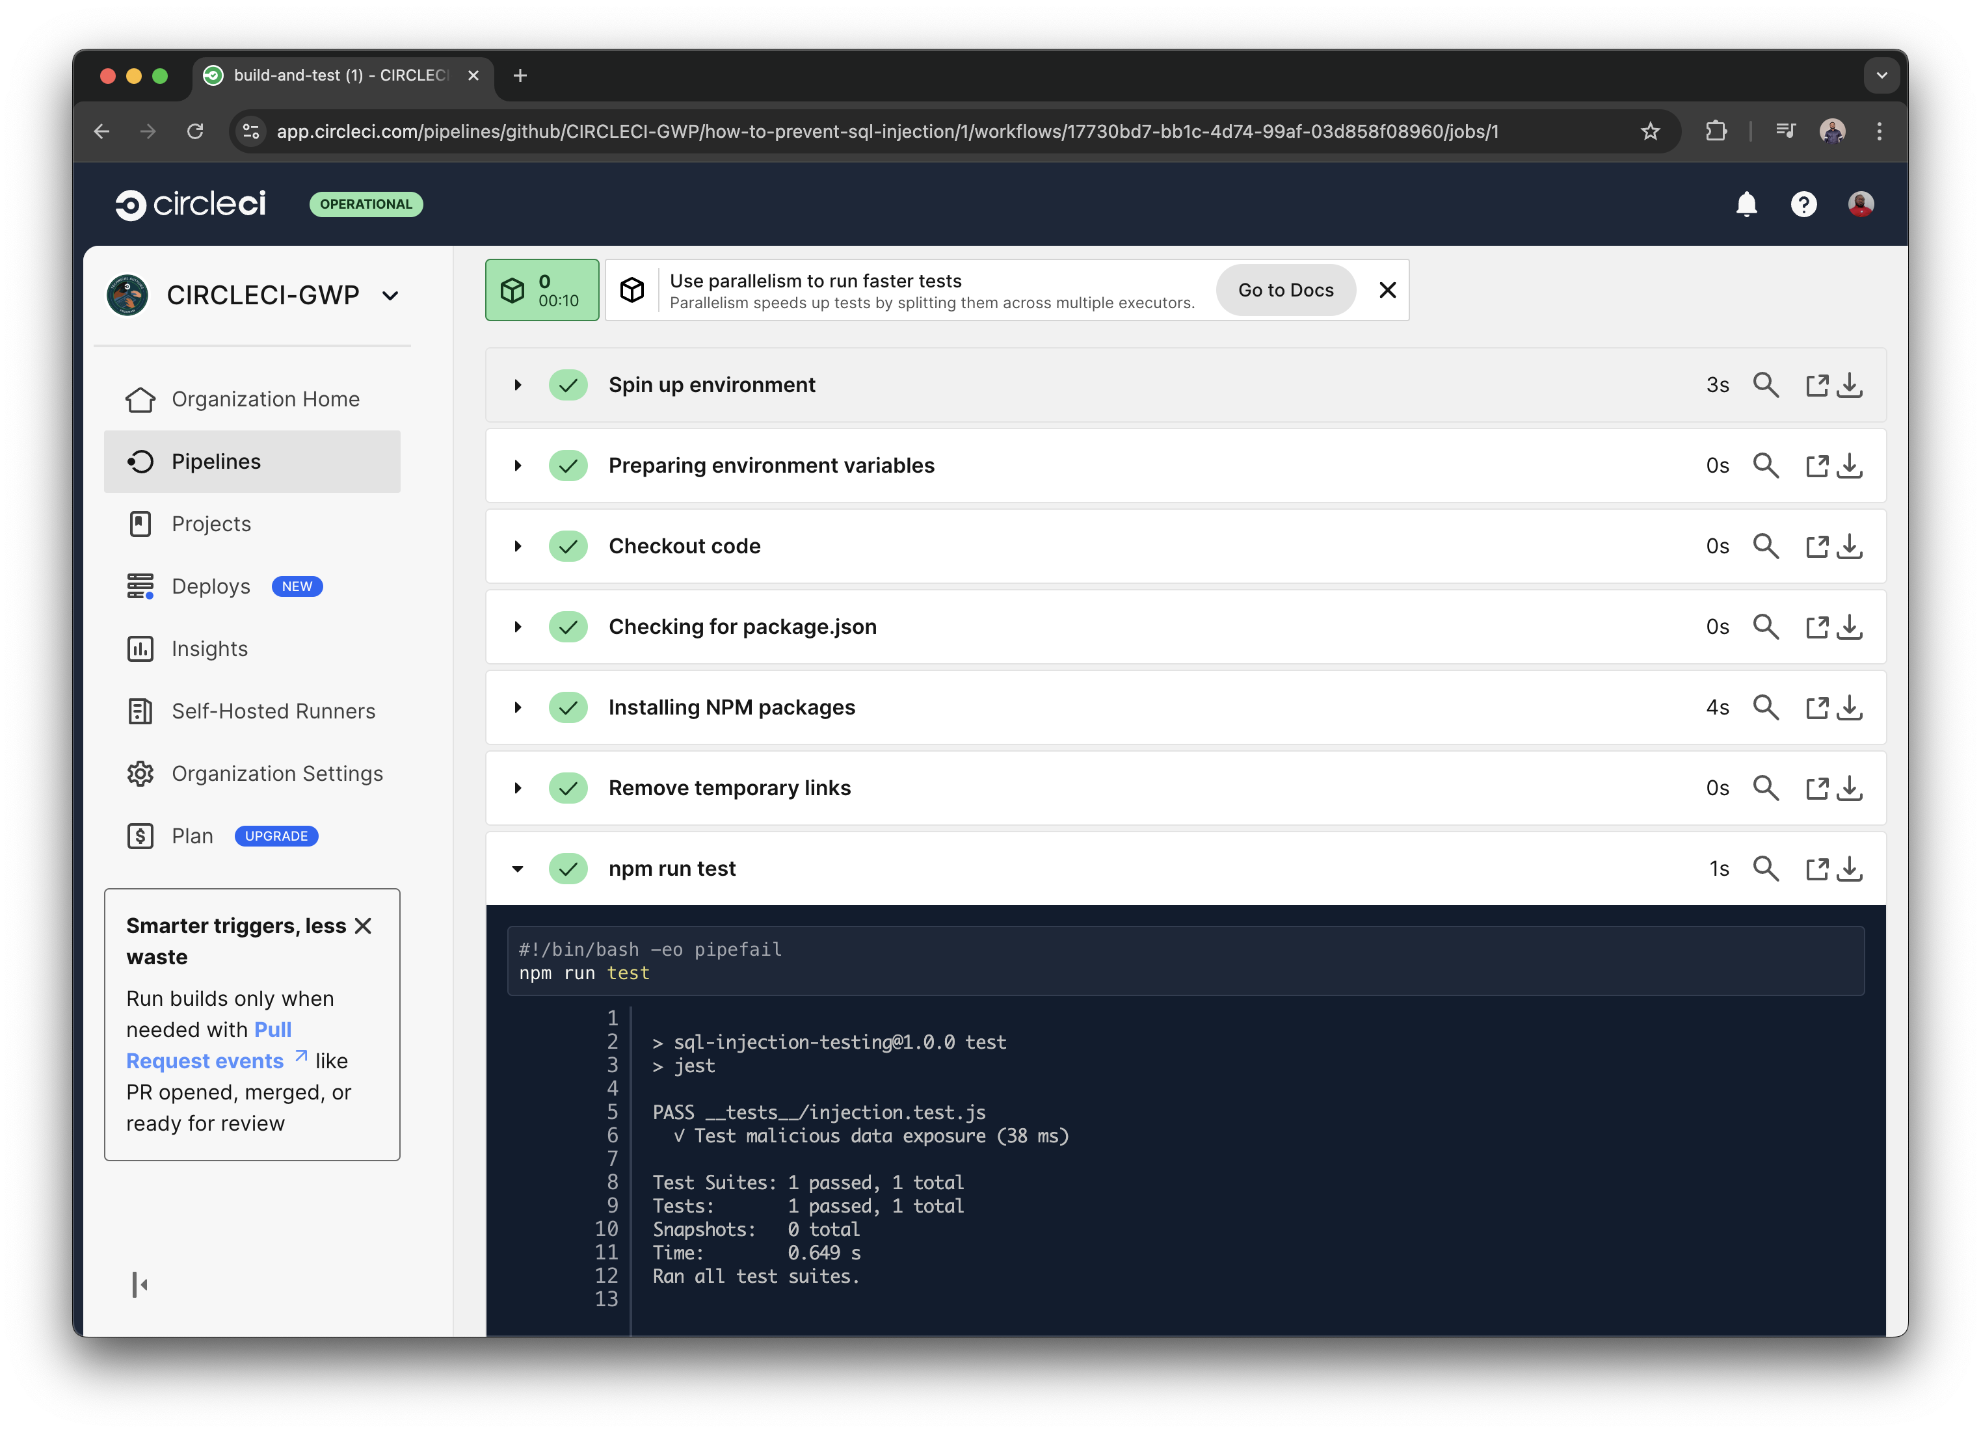Dismiss the parallelism banner

[x=1387, y=289]
